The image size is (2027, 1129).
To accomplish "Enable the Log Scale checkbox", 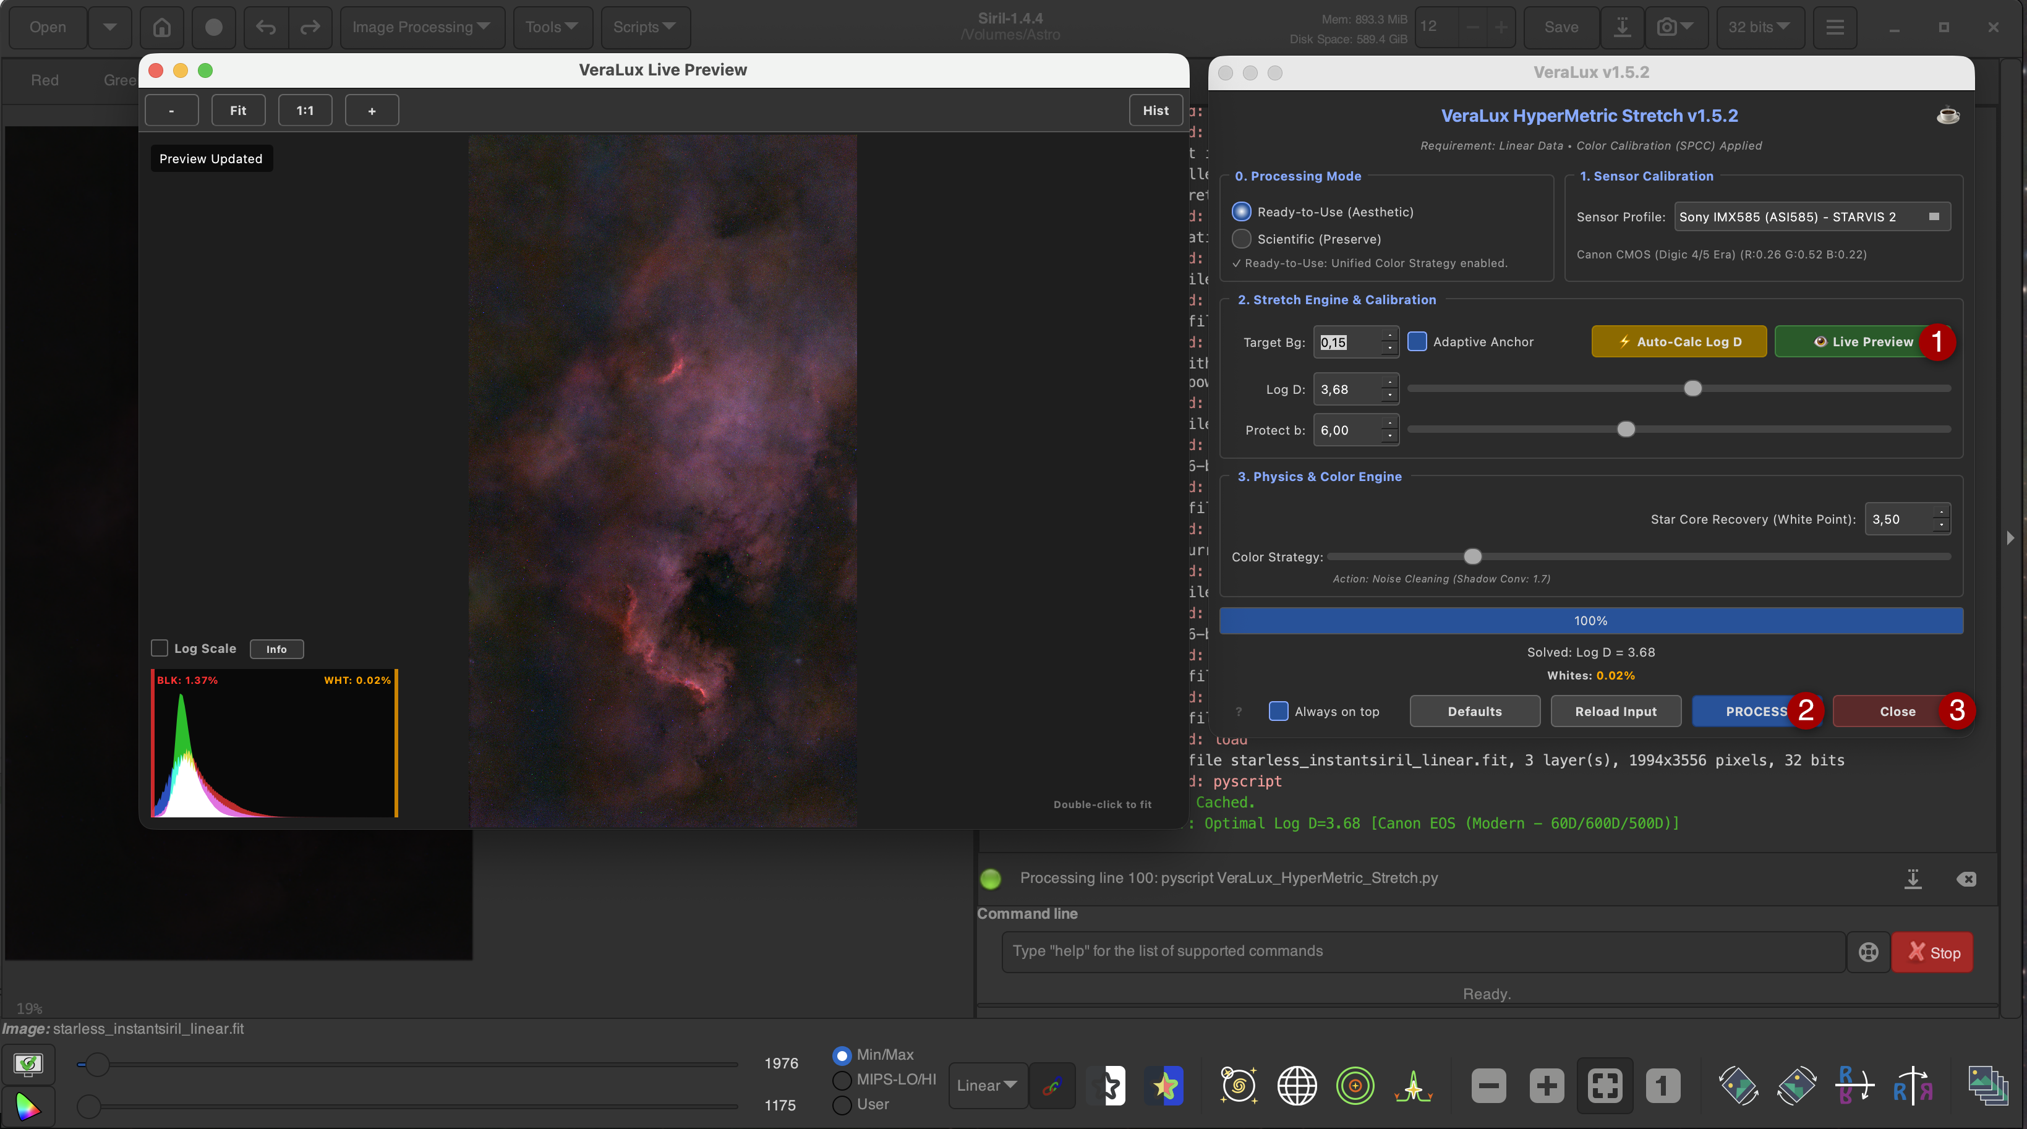I will click(x=160, y=649).
